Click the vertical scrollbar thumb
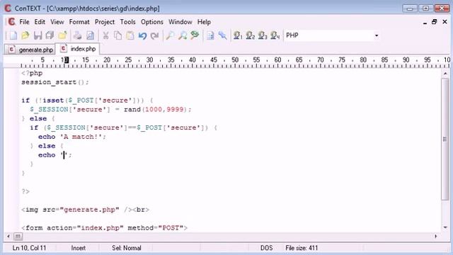453x255 pixels. pos(445,139)
